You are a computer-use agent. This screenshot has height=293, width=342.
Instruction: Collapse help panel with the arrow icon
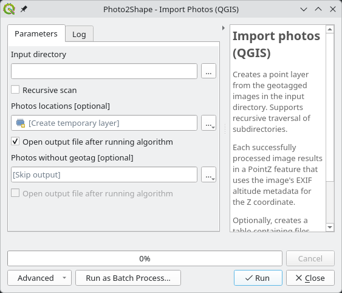(x=224, y=28)
